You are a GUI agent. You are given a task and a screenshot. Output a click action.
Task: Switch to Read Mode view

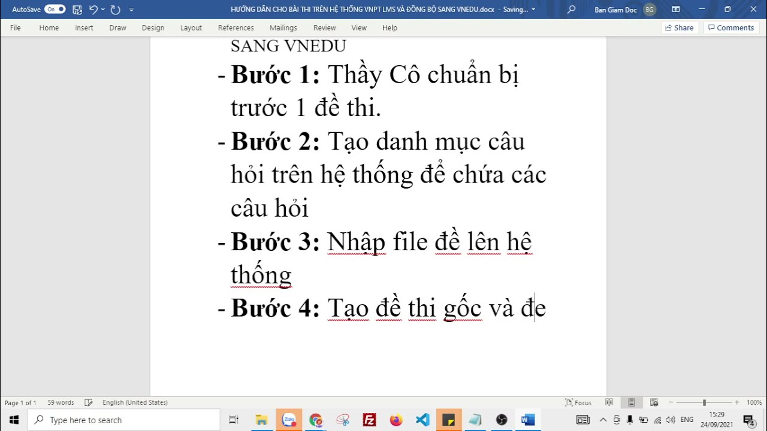point(609,403)
